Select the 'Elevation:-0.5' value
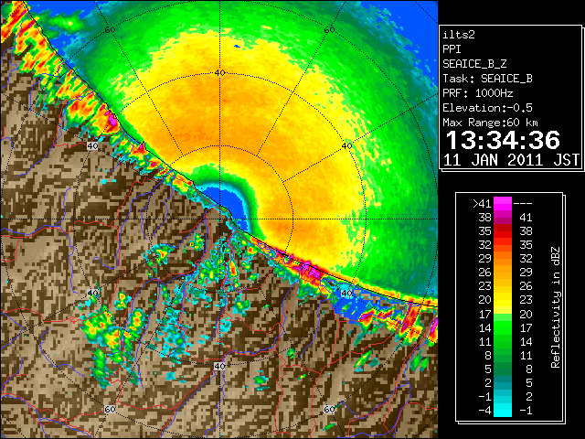 (x=487, y=108)
